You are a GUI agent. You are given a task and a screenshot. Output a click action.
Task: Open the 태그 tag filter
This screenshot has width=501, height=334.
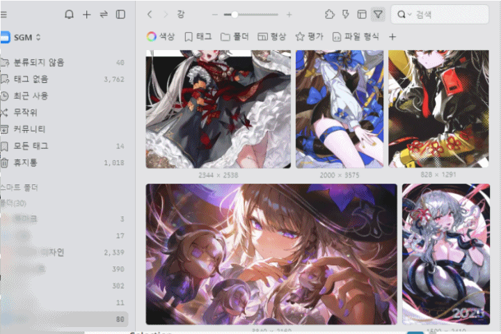(198, 37)
